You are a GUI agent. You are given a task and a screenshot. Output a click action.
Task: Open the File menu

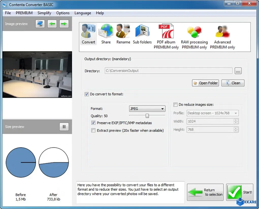[8, 13]
